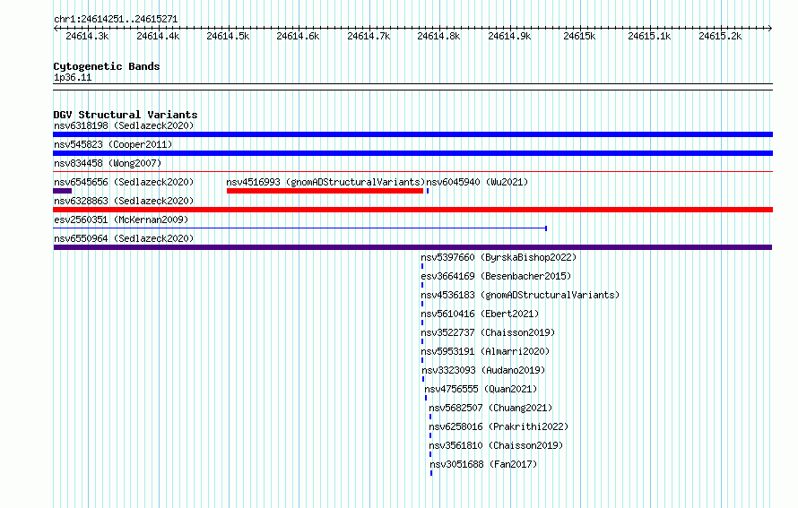This screenshot has height=508, width=798.
Task: Select nsv3051688 (Fan2017) label
Action: pyautogui.click(x=483, y=464)
